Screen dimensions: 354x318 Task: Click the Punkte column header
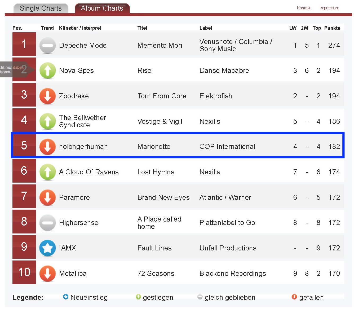[332, 28]
